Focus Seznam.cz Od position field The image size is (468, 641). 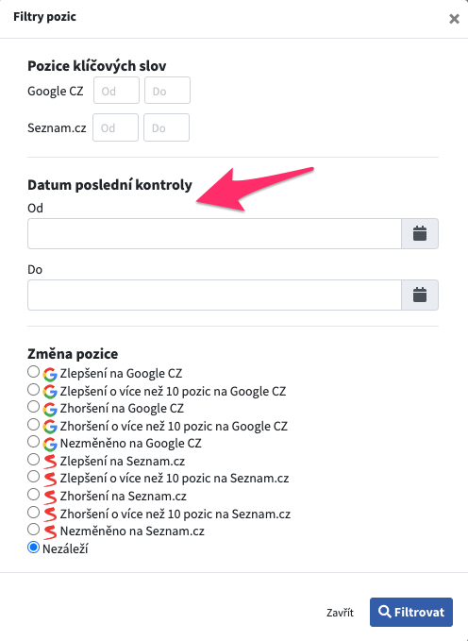click(x=116, y=127)
